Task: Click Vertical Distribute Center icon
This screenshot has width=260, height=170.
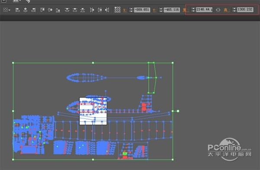Action: [x=75, y=10]
